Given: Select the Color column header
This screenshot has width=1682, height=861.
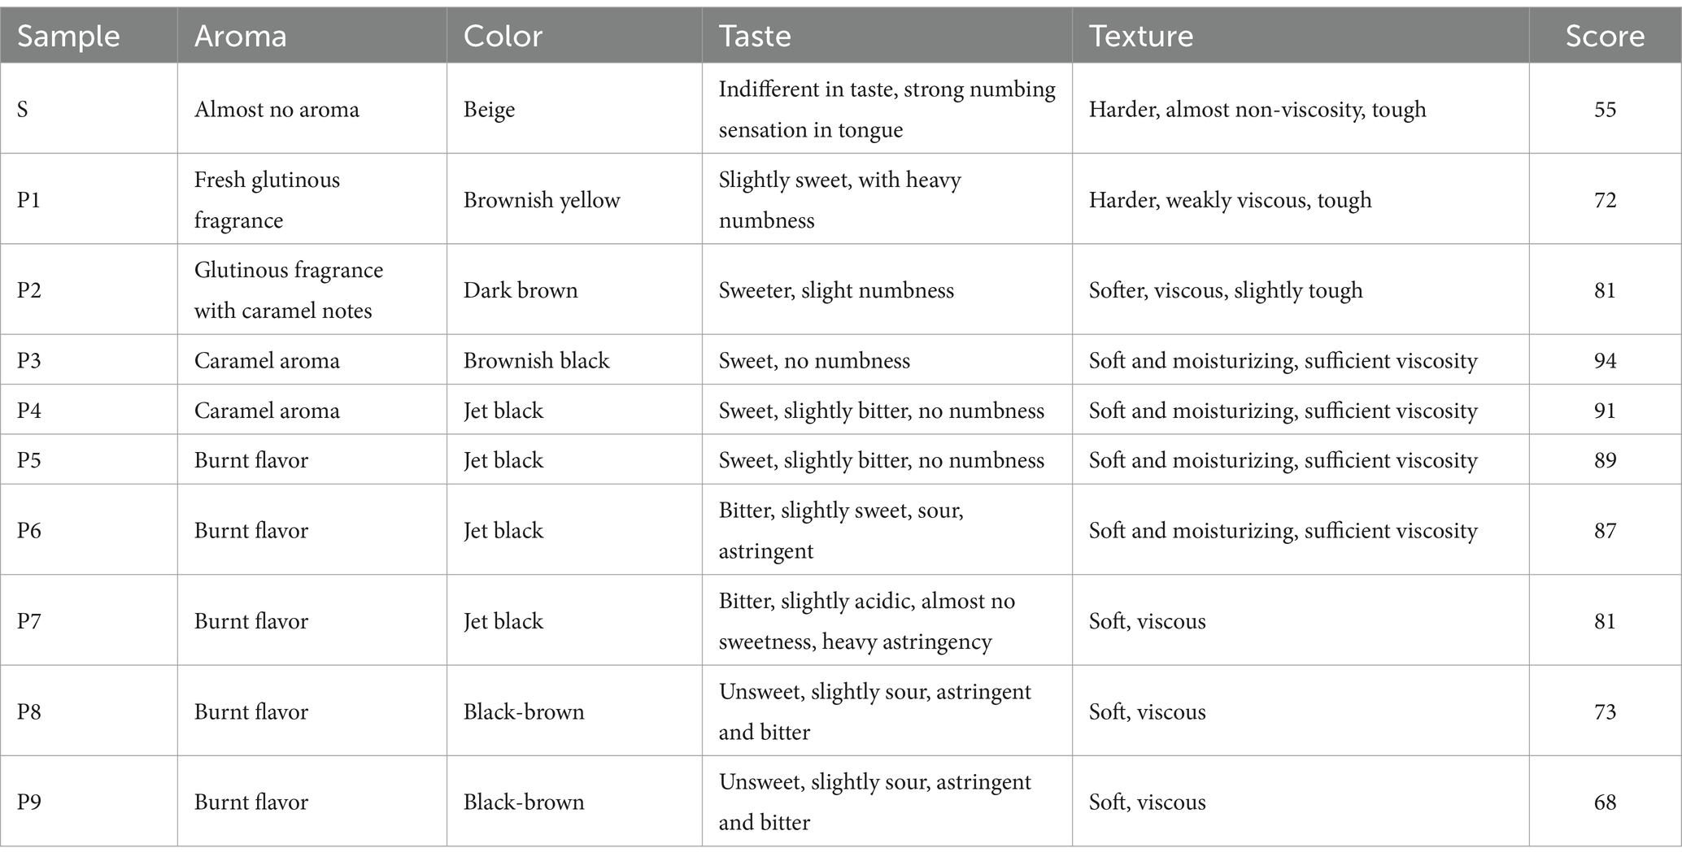Looking at the screenshot, I should coord(503,36).
